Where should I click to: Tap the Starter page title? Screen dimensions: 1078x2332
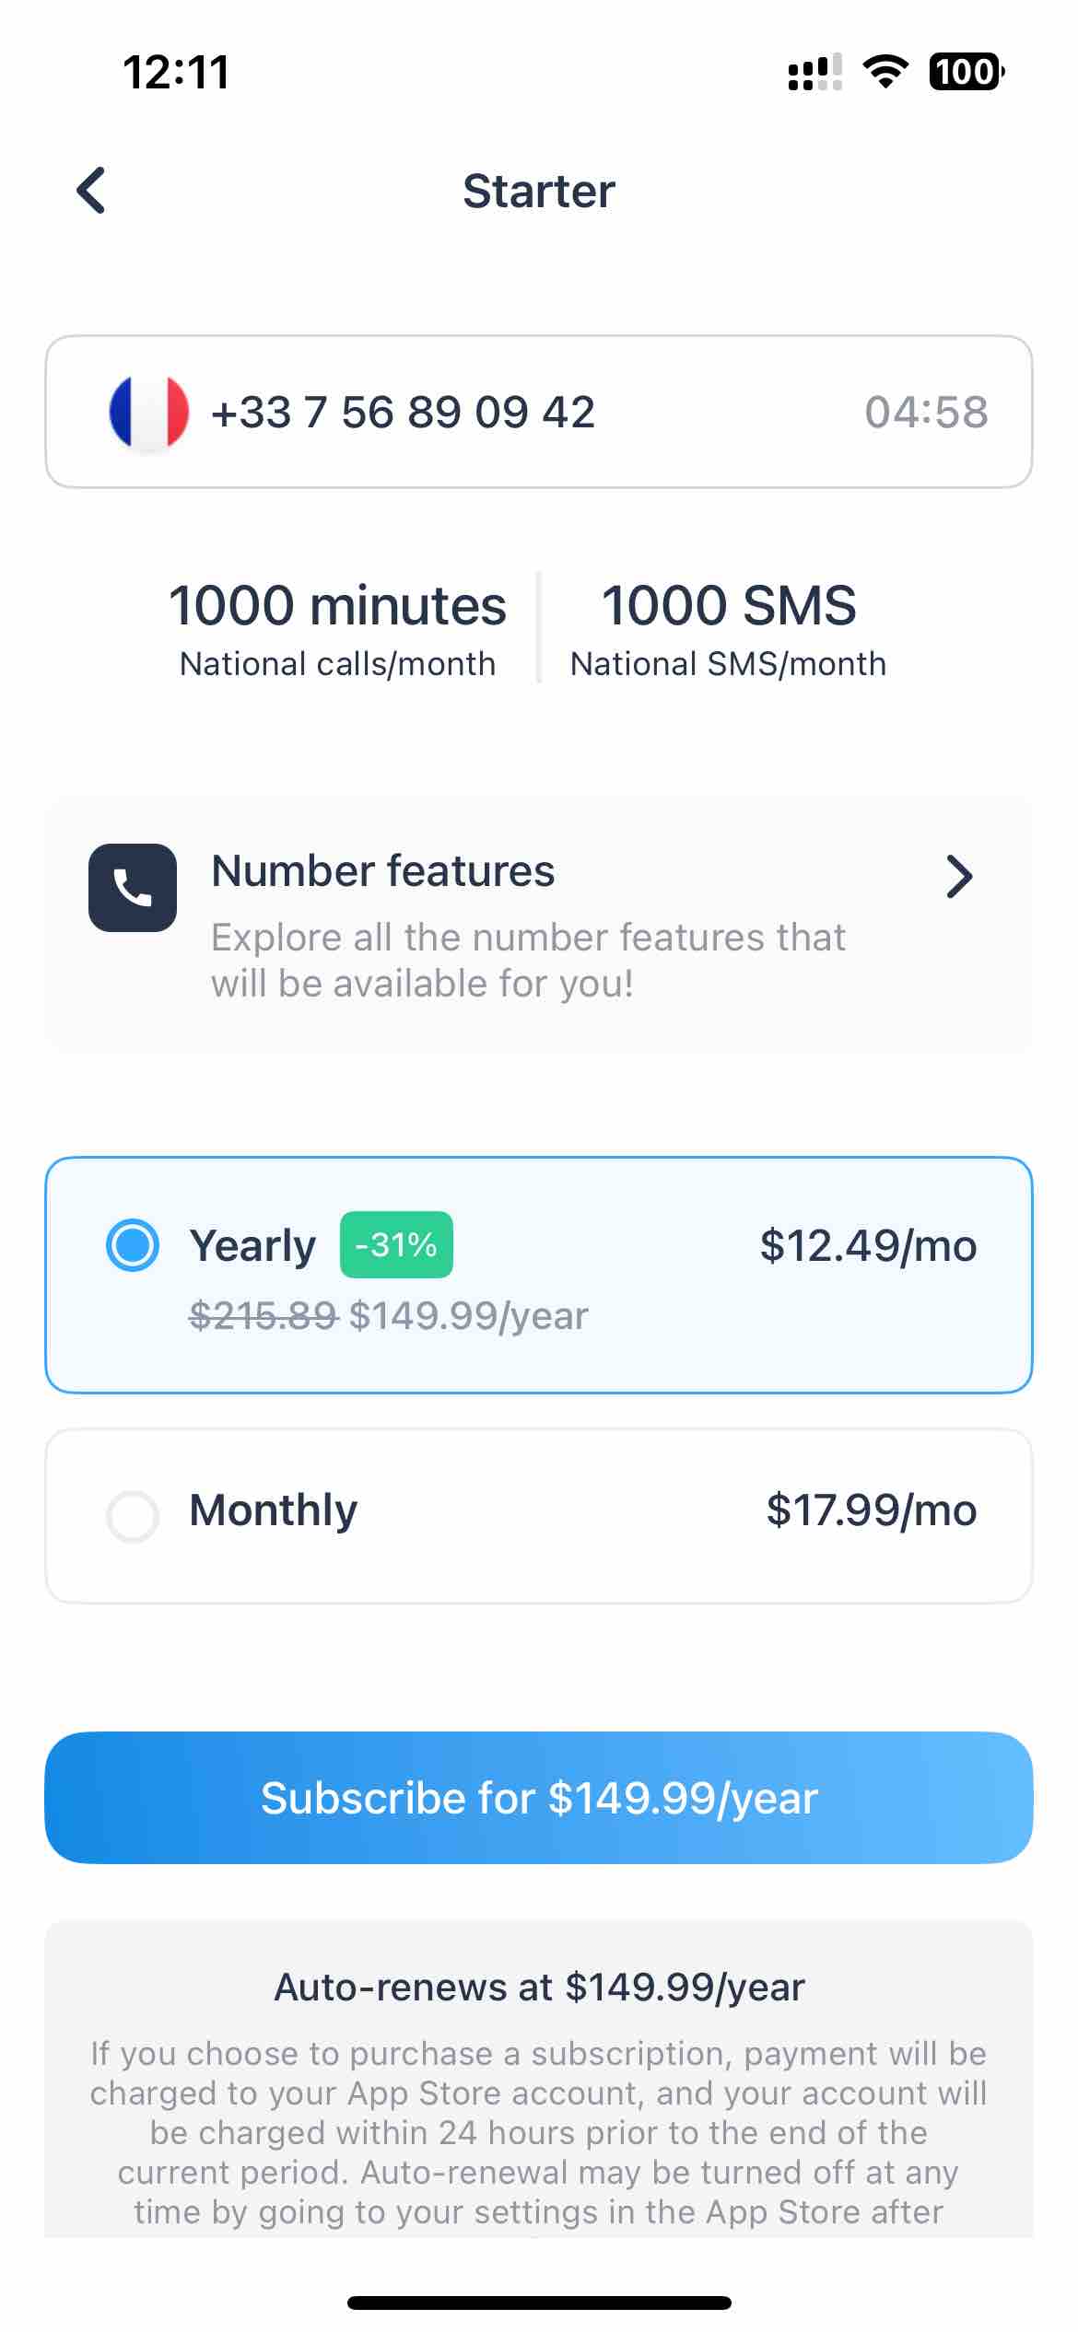click(539, 192)
